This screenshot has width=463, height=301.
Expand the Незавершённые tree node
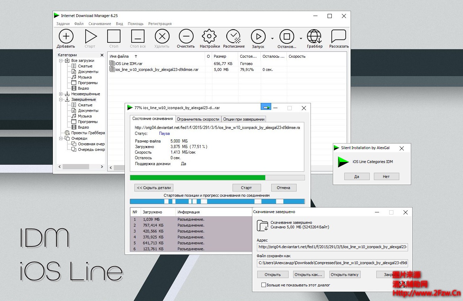(x=61, y=94)
